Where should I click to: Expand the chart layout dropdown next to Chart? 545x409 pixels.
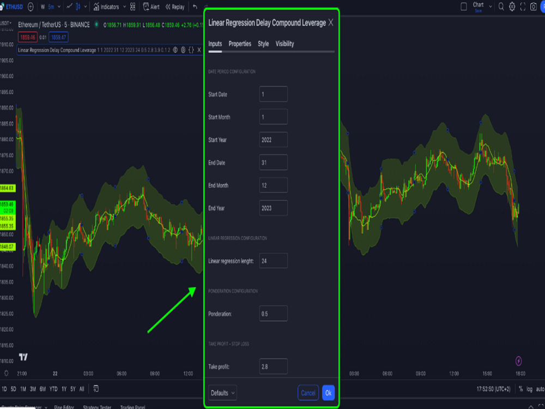(x=491, y=7)
